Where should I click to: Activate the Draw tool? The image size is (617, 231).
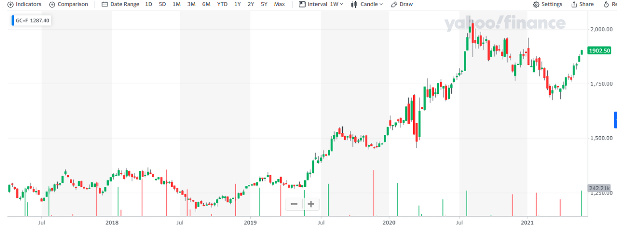coord(402,4)
